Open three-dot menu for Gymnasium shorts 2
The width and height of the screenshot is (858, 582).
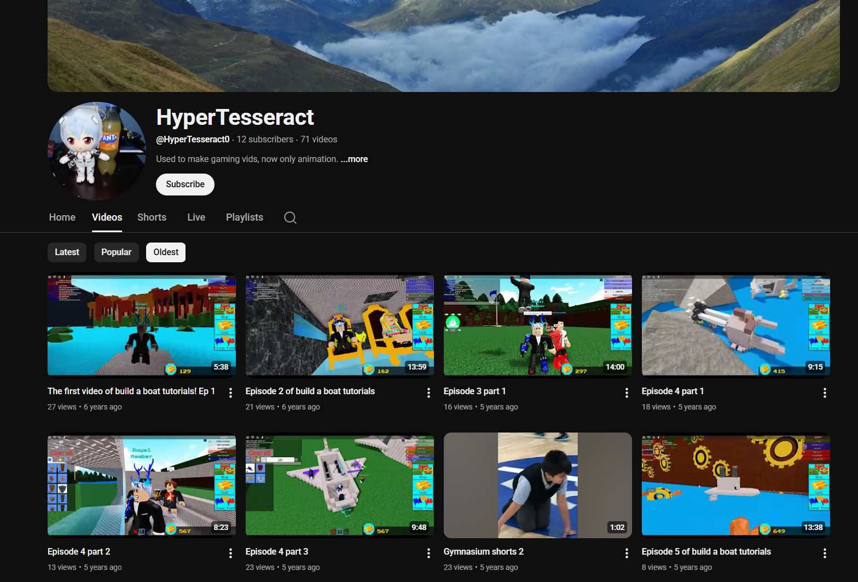(627, 553)
